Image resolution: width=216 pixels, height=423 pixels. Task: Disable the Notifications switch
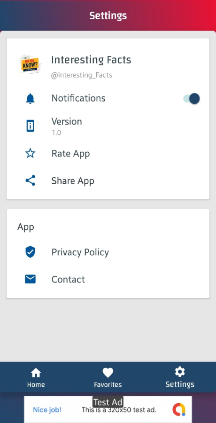click(192, 99)
